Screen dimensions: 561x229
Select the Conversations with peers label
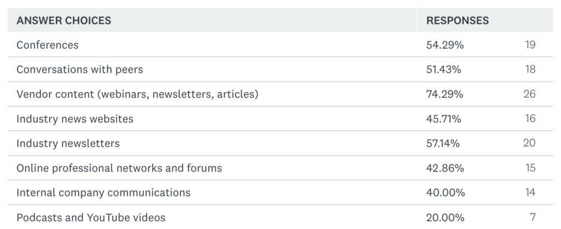80,70
